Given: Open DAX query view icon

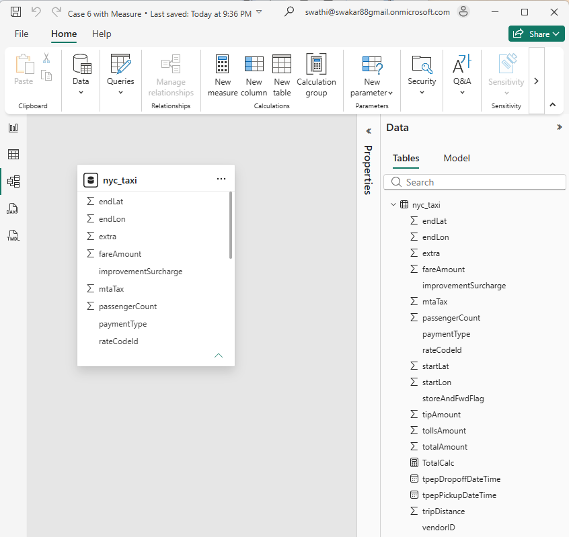Looking at the screenshot, I should coord(13,208).
